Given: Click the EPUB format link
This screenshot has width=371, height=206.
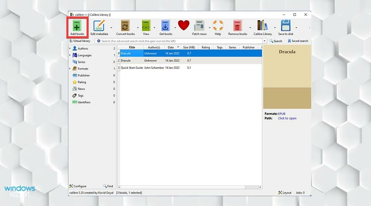Looking at the screenshot, I should pyautogui.click(x=282, y=114).
